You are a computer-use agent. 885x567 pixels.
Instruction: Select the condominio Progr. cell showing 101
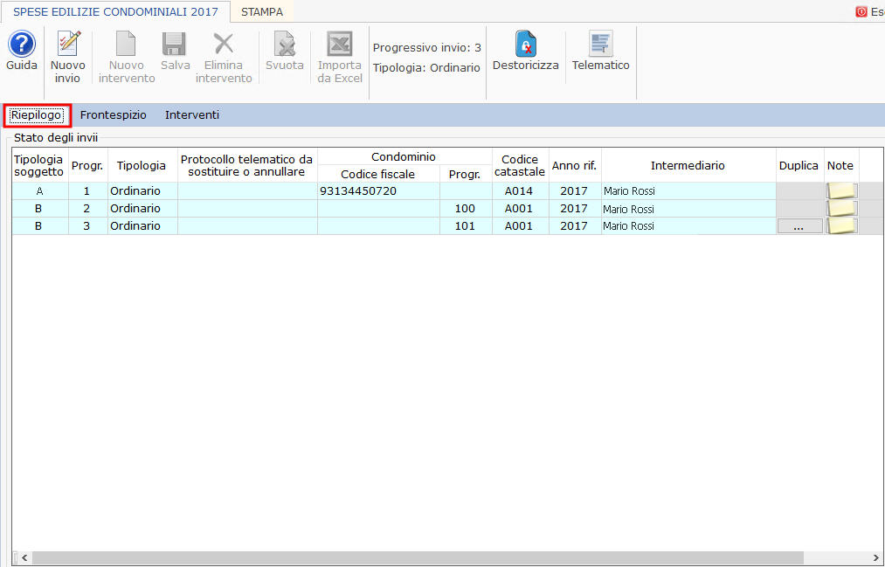tap(466, 226)
